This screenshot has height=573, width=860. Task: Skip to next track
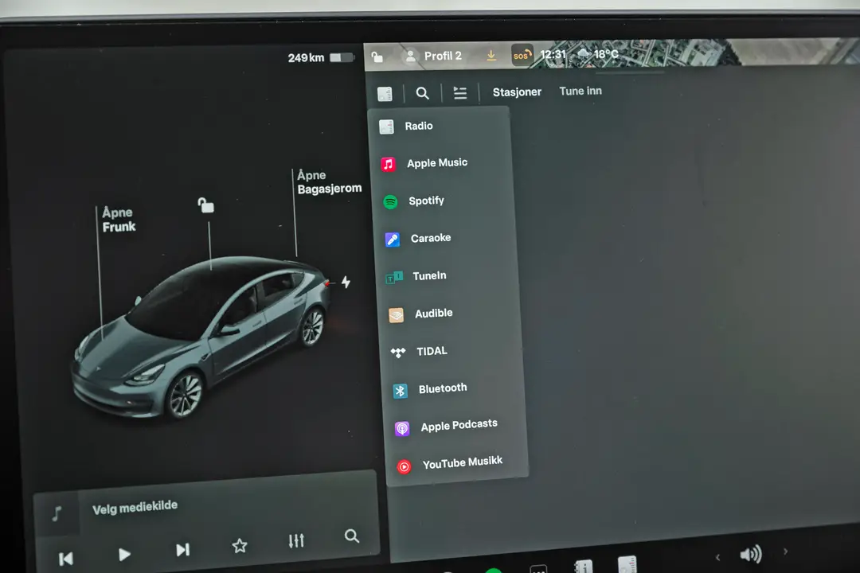[x=182, y=549]
